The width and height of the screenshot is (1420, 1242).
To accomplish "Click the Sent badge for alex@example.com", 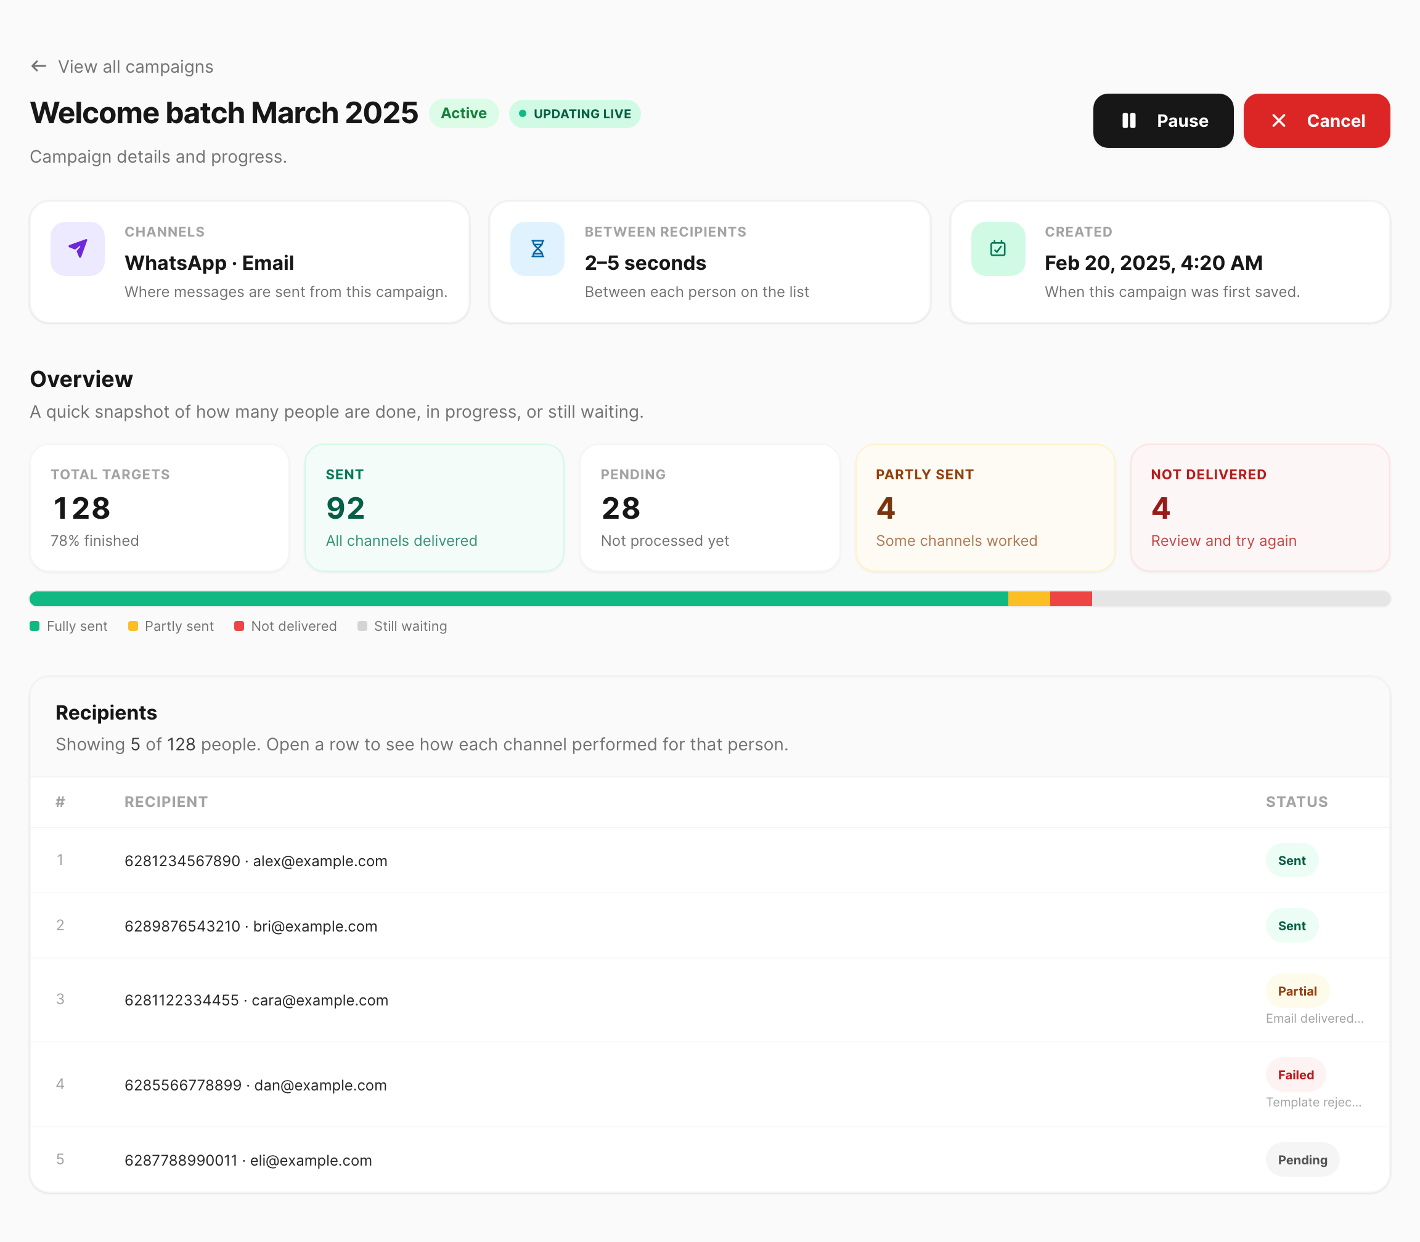I will [x=1292, y=860].
